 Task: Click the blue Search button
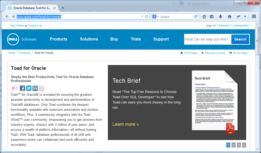tap(240, 39)
